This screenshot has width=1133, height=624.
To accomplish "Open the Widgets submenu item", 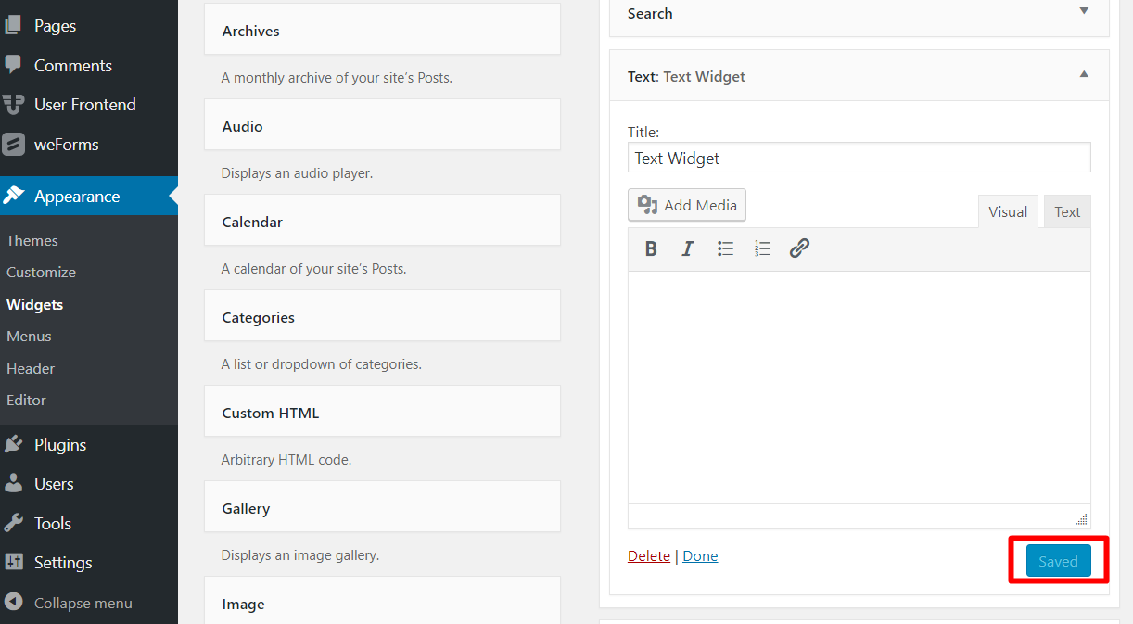I will (35, 304).
